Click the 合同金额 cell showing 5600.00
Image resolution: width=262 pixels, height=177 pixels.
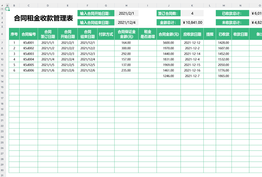tap(169, 42)
